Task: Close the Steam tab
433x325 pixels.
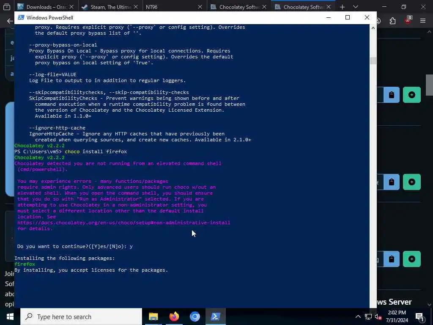Action: coord(136,7)
